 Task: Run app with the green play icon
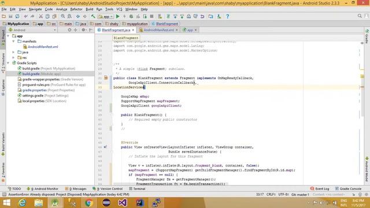(118, 16)
